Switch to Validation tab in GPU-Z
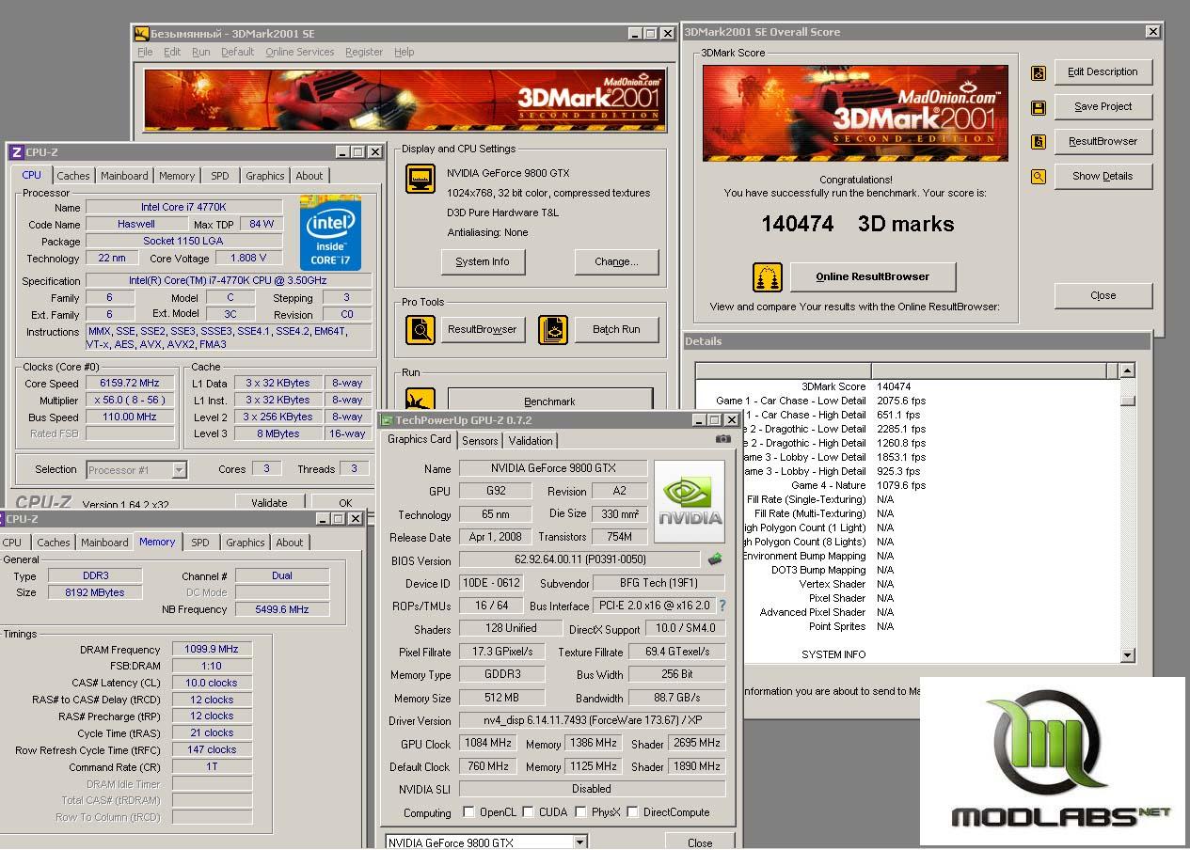The image size is (1190, 850). point(531,441)
